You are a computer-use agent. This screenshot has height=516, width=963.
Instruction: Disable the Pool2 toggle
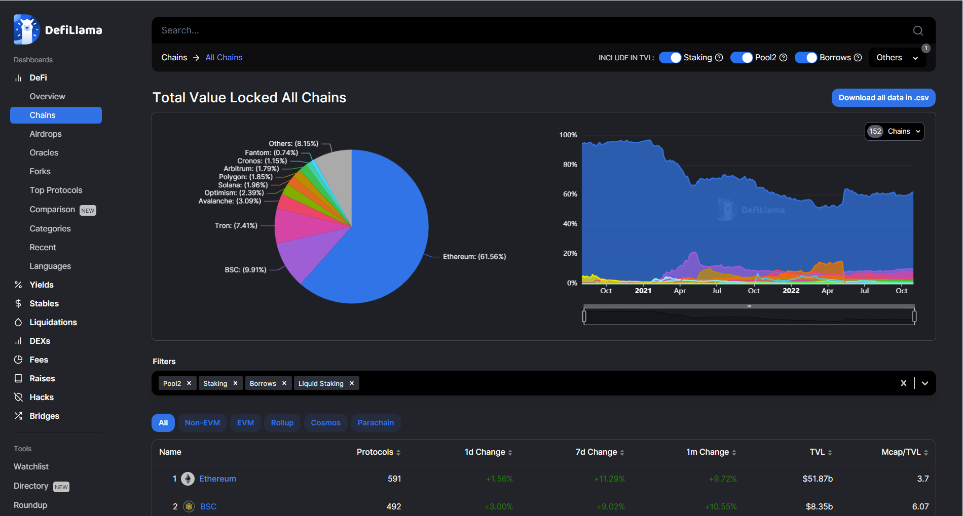(x=743, y=57)
